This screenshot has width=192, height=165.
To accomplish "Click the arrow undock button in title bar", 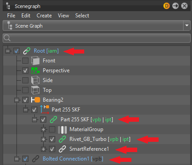I will tap(176, 6).
